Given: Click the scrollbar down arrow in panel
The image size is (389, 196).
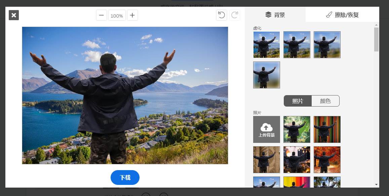Looking at the screenshot, I should pos(376,185).
